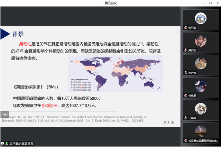The width and height of the screenshot is (221, 147).
Task: Click the world map in the slide
Action: coord(116,73)
